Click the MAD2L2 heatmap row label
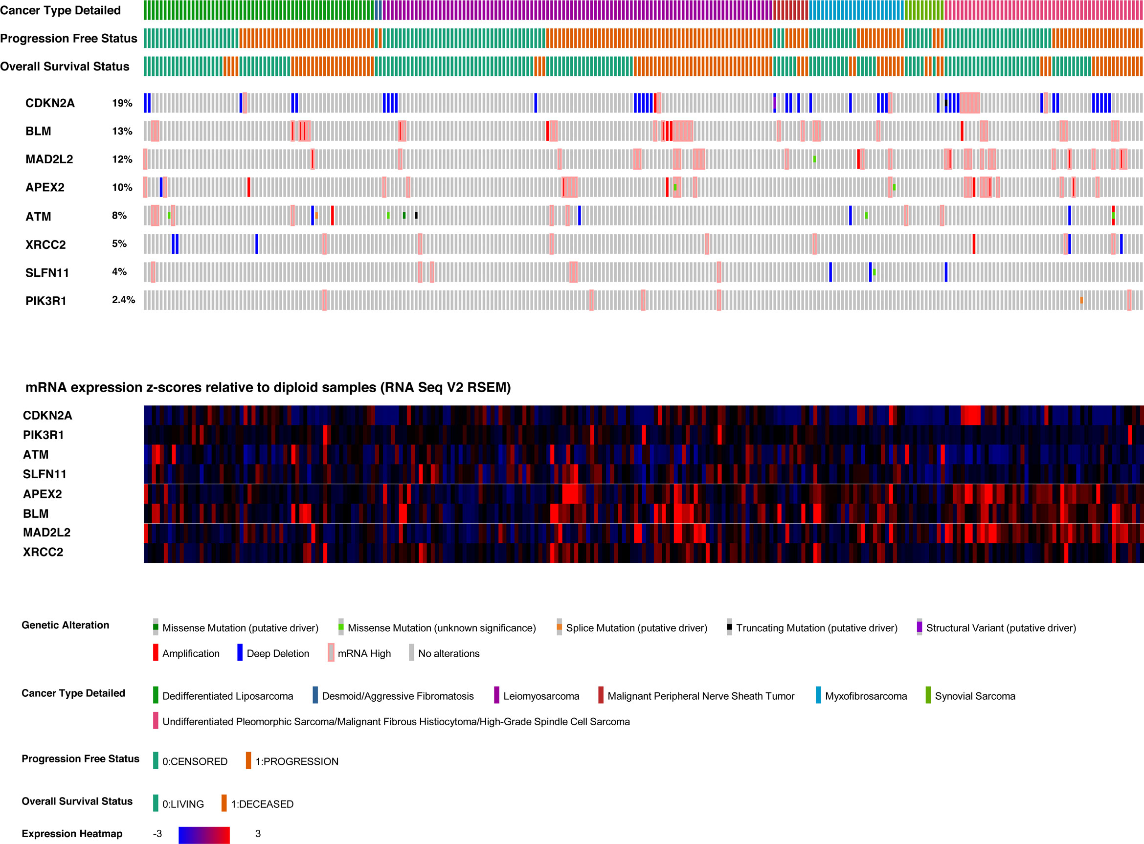This screenshot has width=1144, height=844. point(46,533)
